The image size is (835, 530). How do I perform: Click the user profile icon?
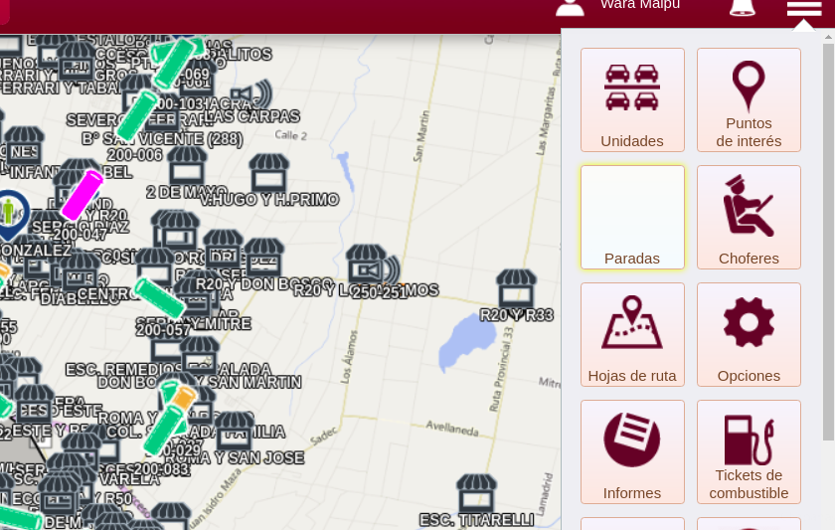570,6
